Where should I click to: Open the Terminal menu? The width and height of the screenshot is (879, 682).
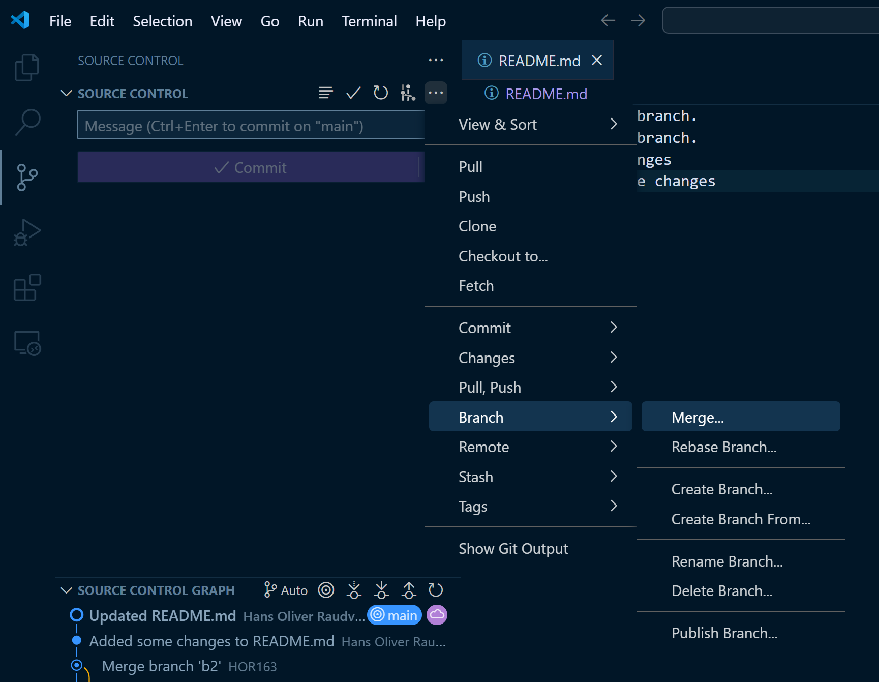369,21
